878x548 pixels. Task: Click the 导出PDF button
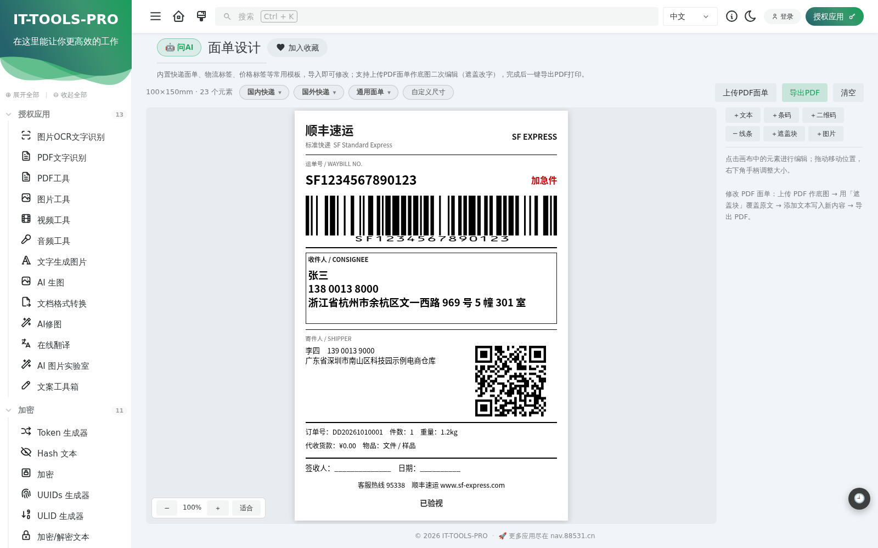804,93
